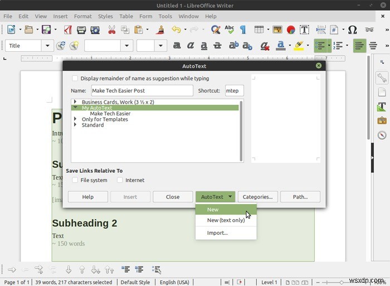390x286 pixels.
Task: Undo the last action
Action: pyautogui.click(x=176, y=30)
